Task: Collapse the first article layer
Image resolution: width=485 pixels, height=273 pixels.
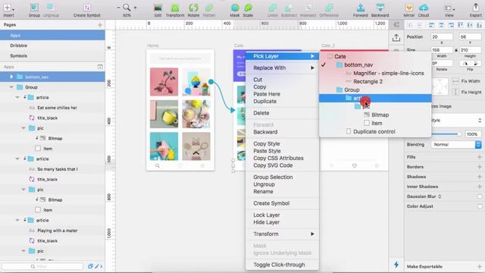Action: [17, 97]
